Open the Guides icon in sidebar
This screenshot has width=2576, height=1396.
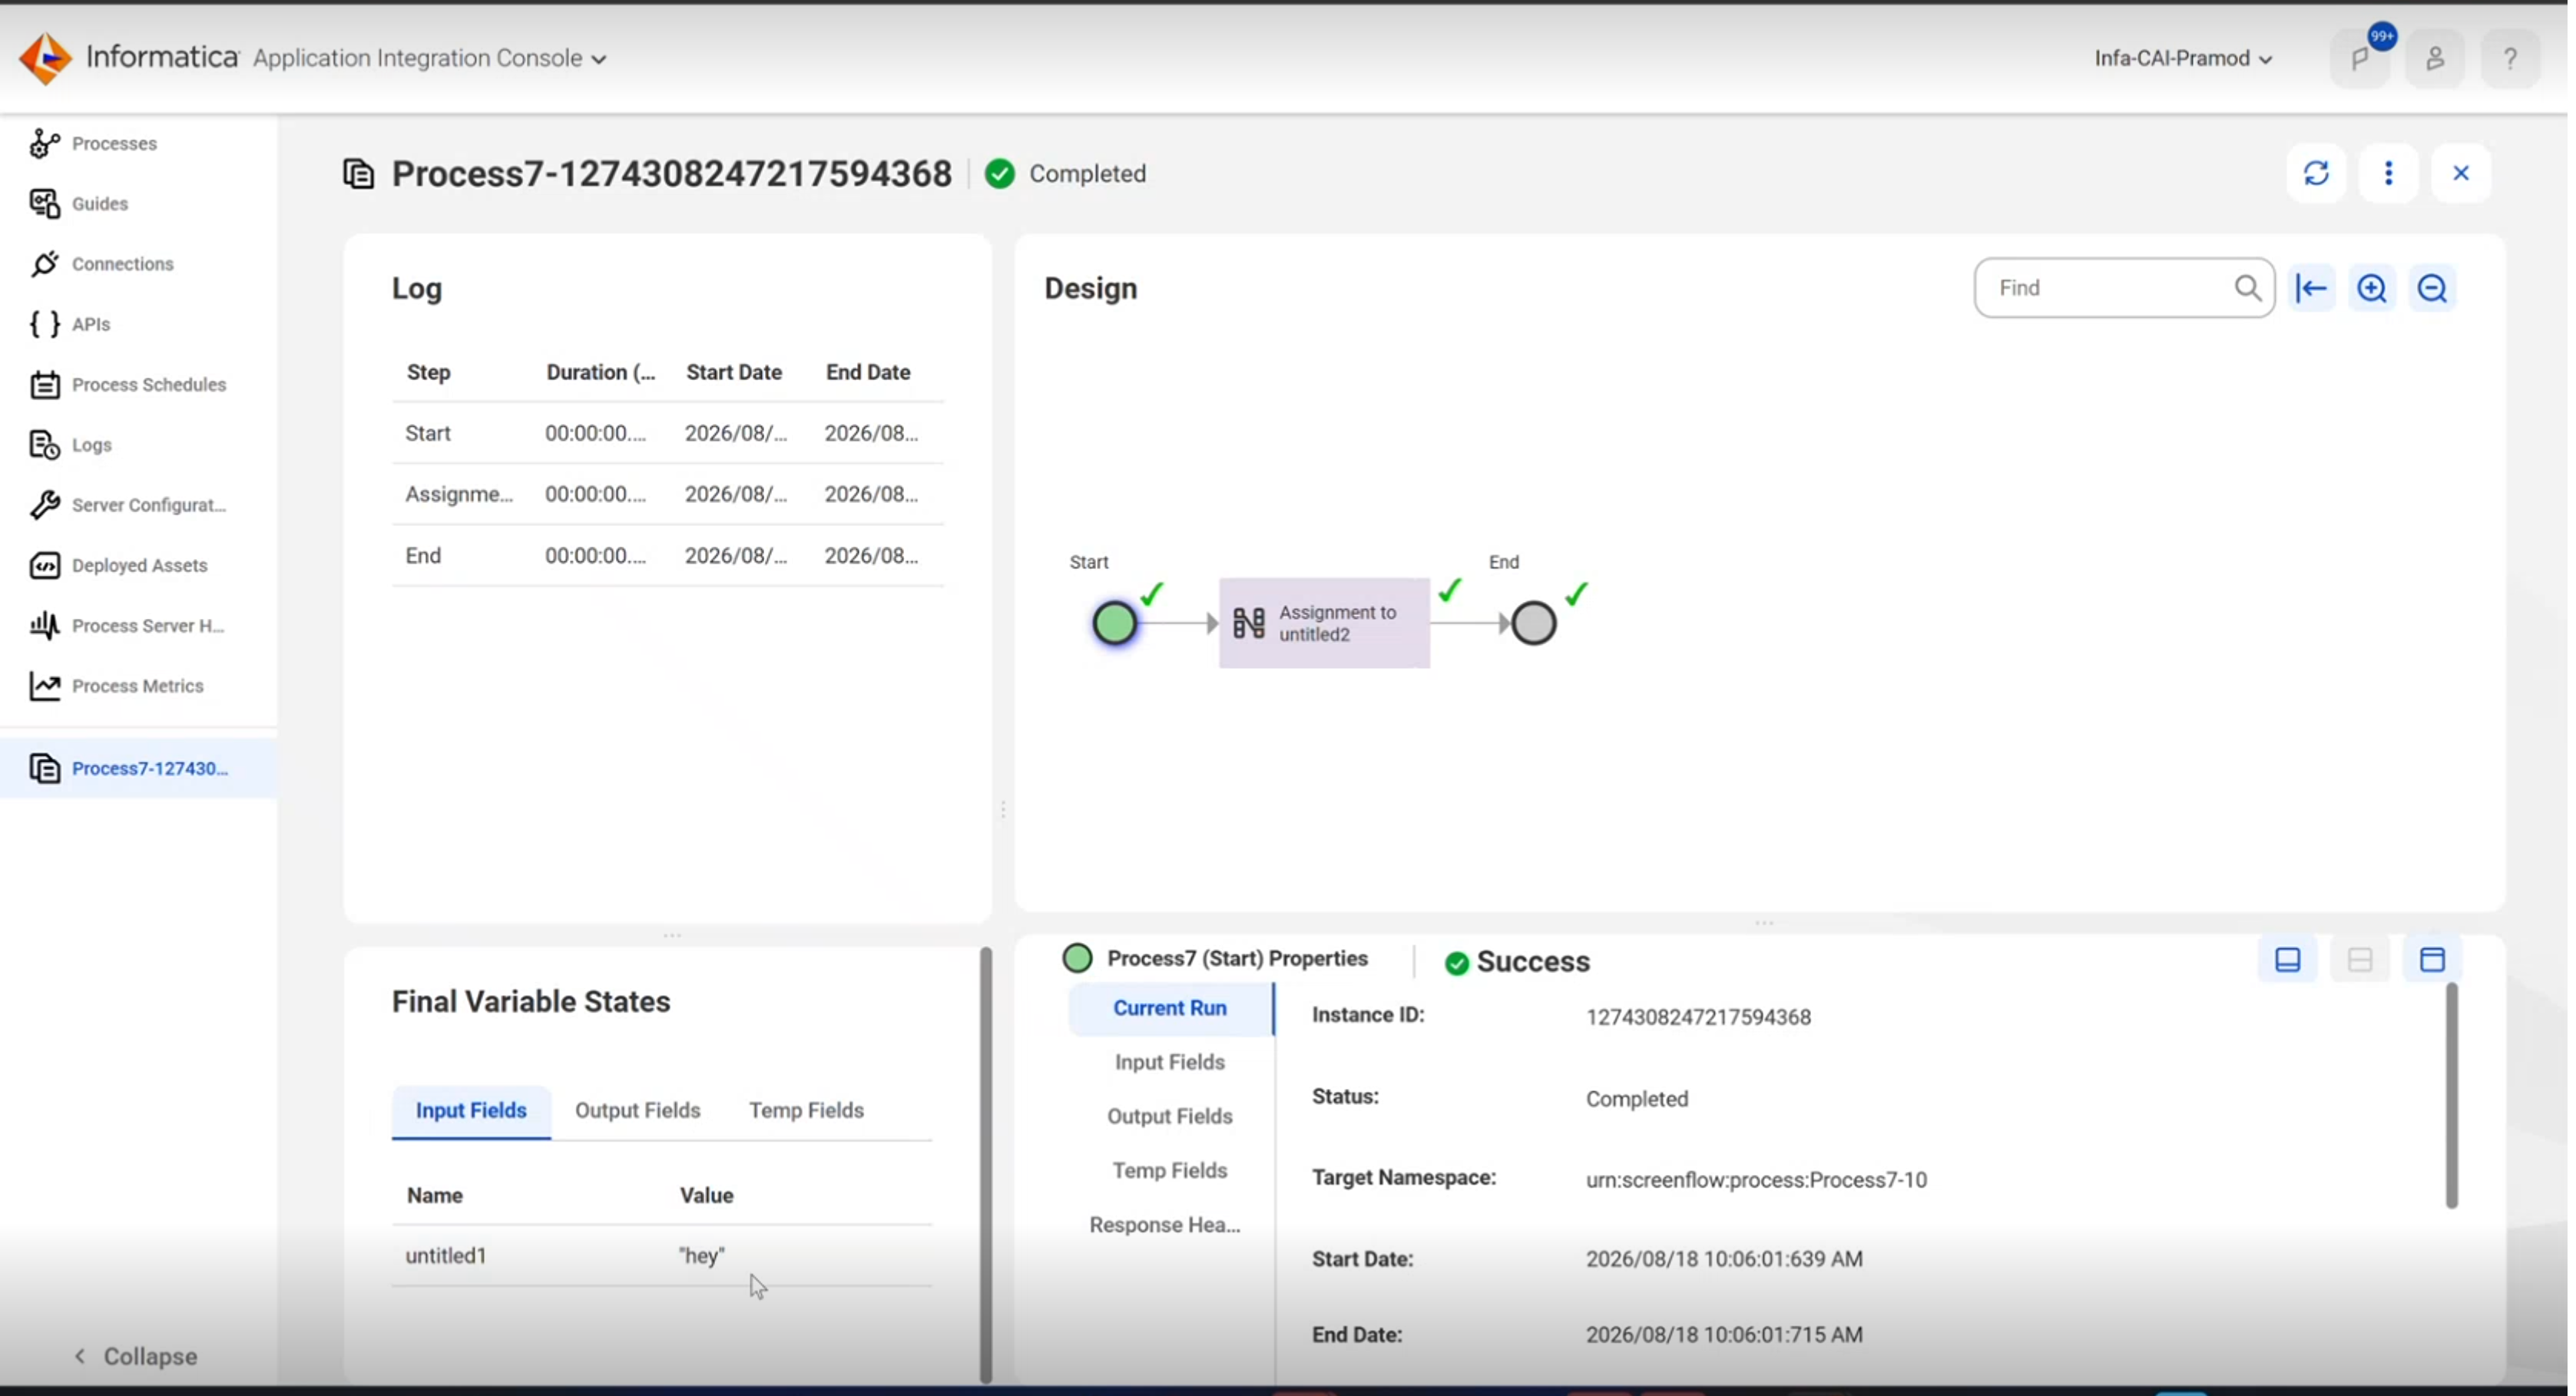tap(44, 203)
